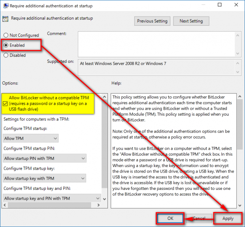Image resolution: width=245 pixels, height=227 pixels.
Task: Toggle Allow BitLocker without a compatible TPM checkbox
Action: coord(5,103)
